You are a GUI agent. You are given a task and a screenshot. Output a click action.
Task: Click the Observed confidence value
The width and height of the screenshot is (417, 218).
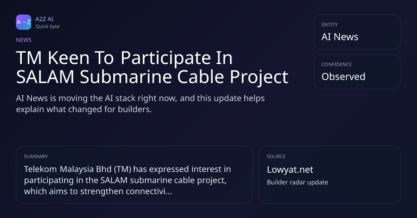pos(343,76)
